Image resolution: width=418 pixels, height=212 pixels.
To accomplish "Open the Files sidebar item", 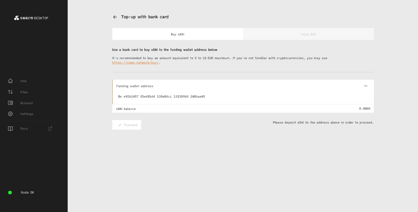I will (x=24, y=92).
